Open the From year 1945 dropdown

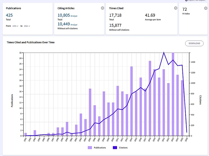point(15,26)
